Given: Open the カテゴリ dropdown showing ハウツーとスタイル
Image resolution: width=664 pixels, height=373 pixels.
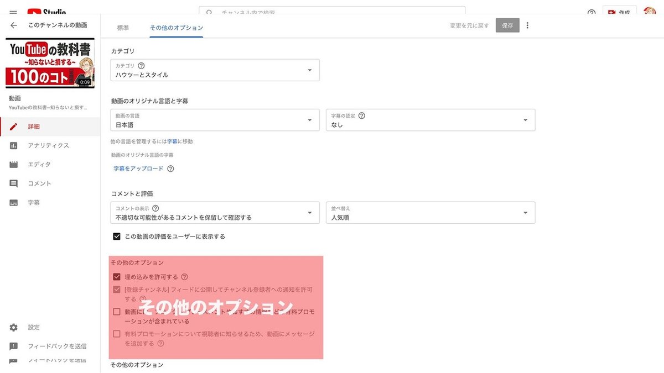Looking at the screenshot, I should pos(215,70).
